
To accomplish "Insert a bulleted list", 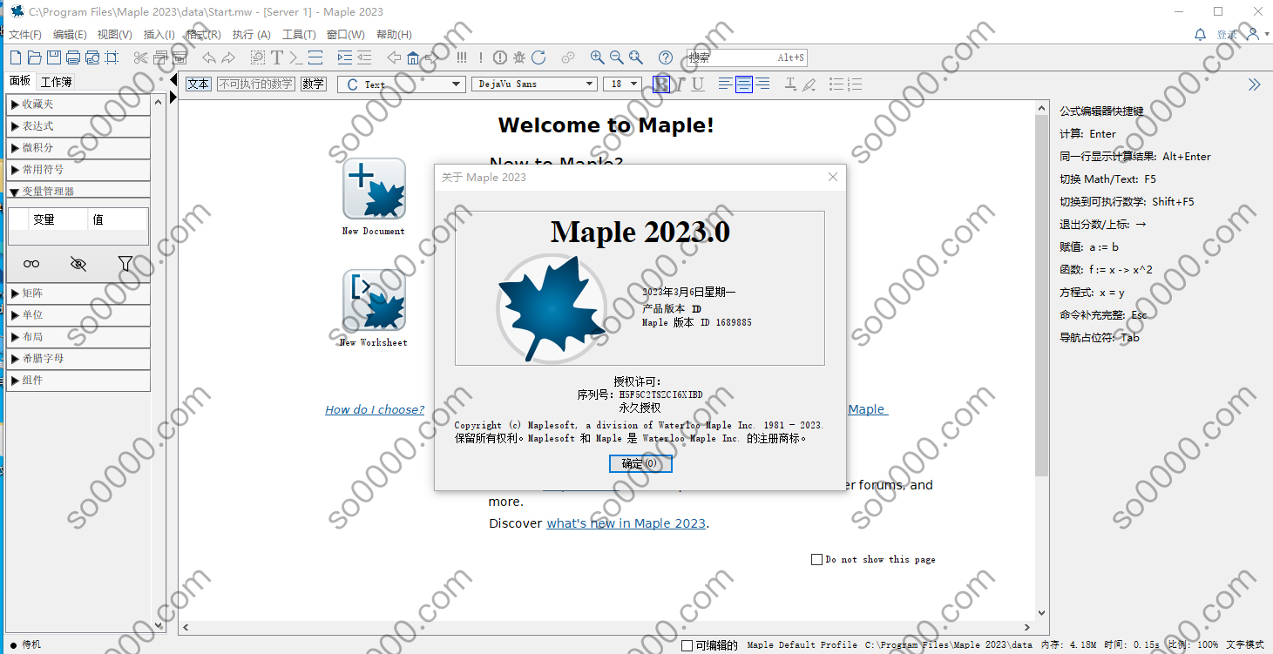I will [x=836, y=84].
